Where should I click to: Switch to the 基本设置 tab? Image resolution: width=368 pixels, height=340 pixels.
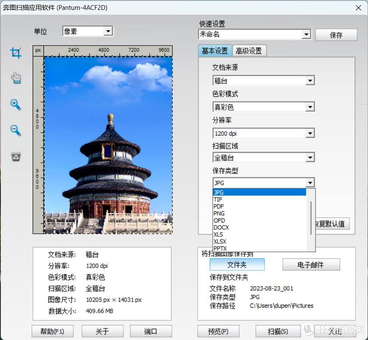click(215, 51)
